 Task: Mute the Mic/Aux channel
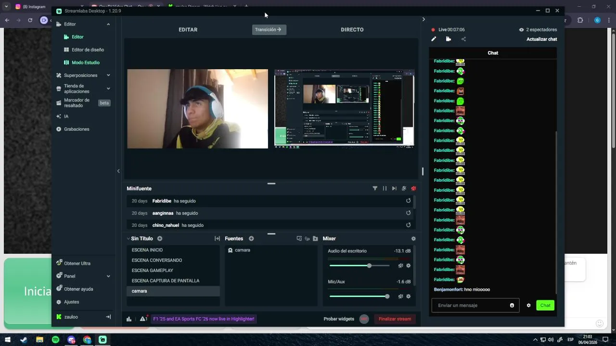(x=400, y=297)
